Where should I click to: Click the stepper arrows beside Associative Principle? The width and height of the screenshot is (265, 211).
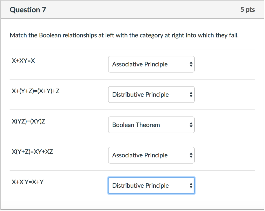(x=191, y=64)
